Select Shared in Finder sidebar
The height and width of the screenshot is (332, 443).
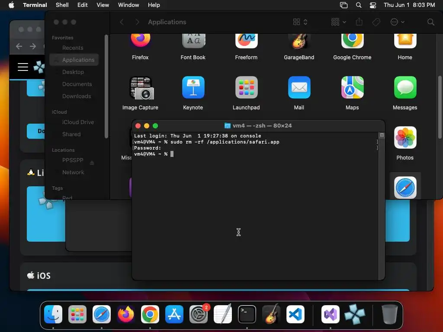(74, 134)
